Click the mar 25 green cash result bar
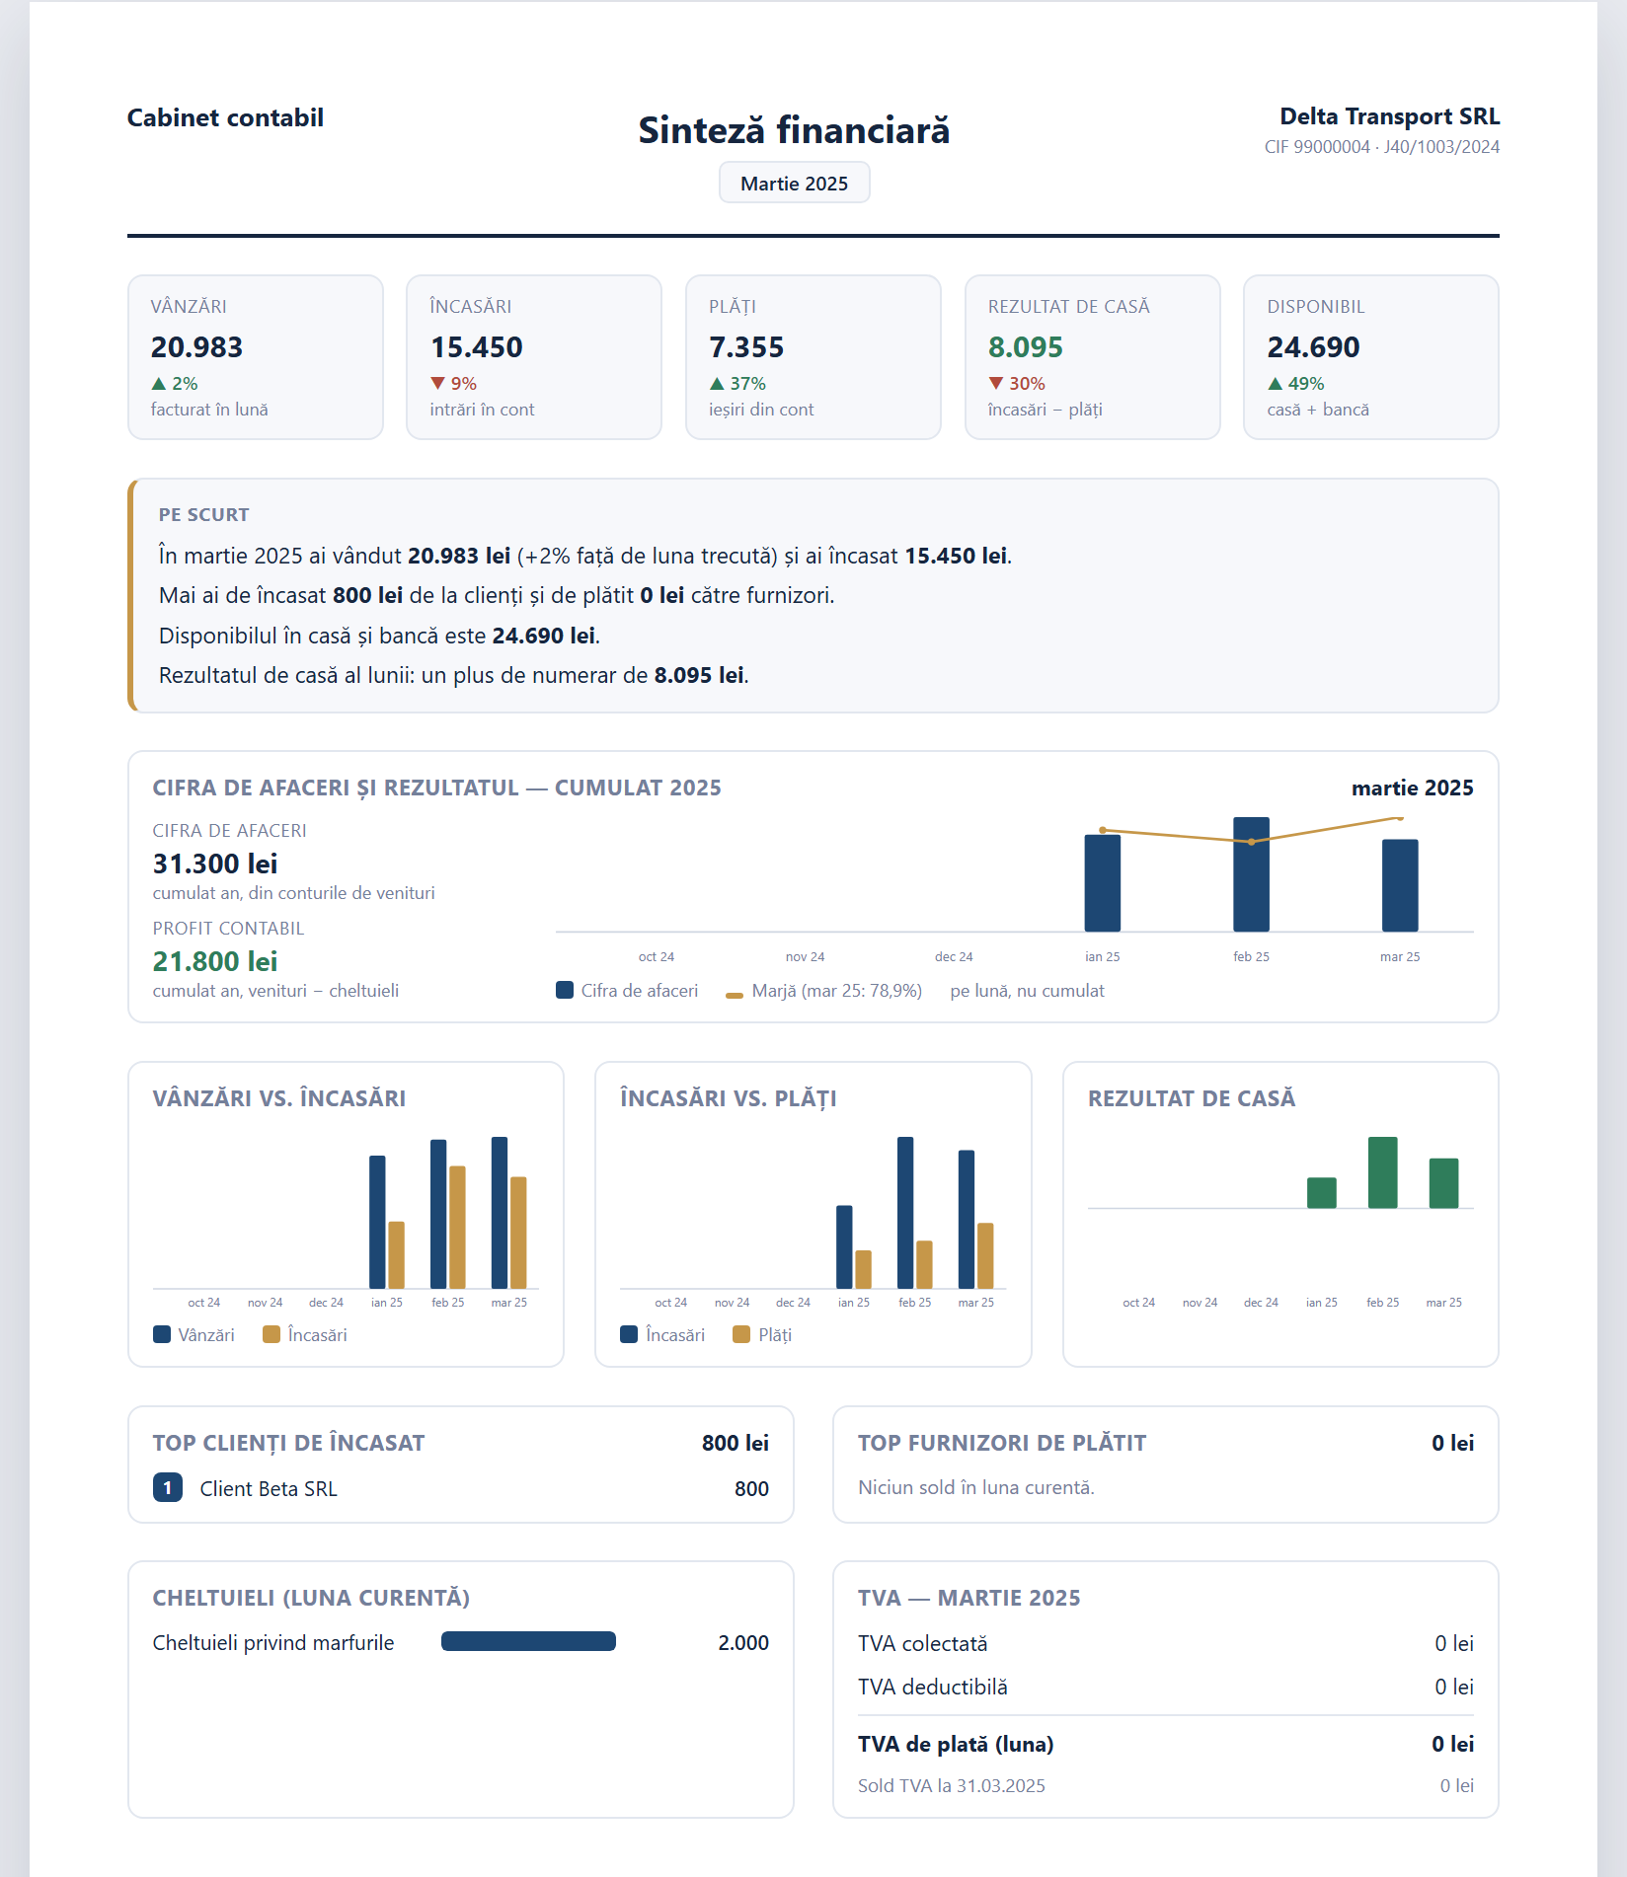This screenshot has width=1627, height=1877. [x=1443, y=1183]
